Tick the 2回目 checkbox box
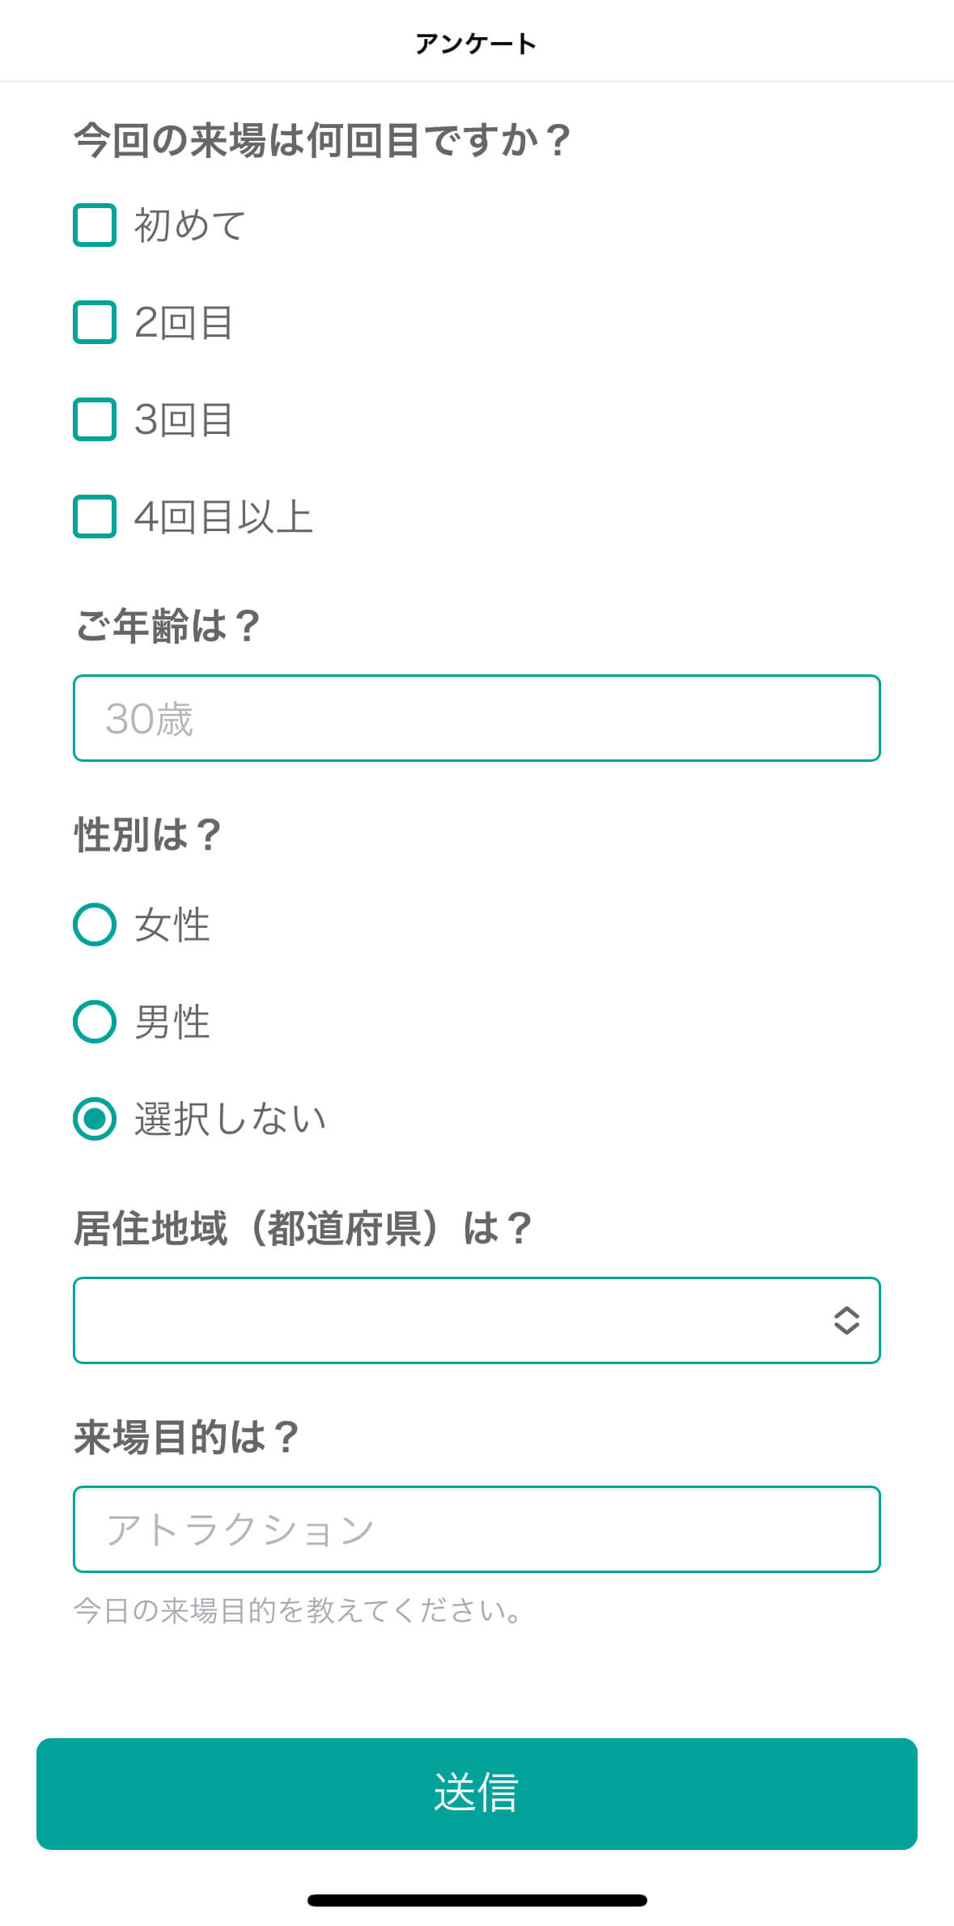 pos(95,322)
